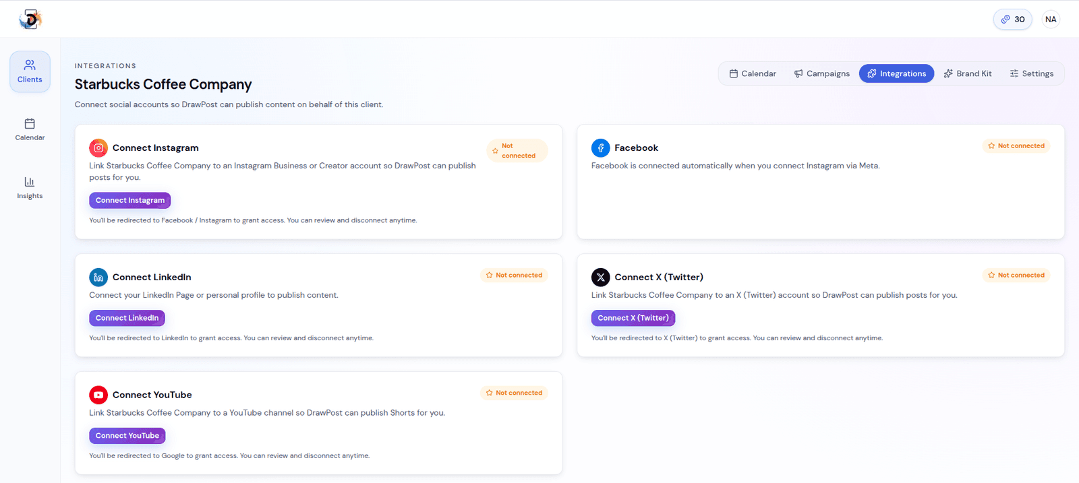Open the Insights sidebar section
This screenshot has width=1079, height=483.
30,188
